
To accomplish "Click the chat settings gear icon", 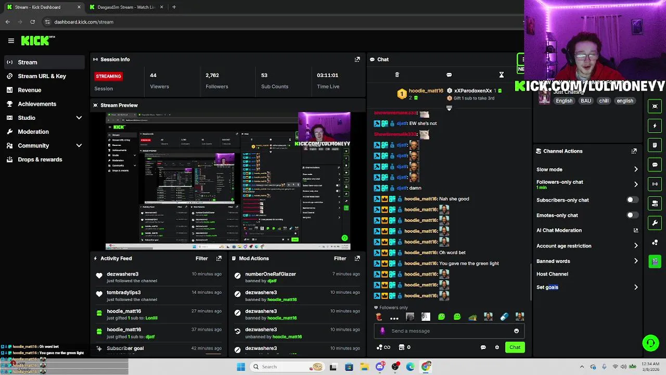I will (497, 347).
